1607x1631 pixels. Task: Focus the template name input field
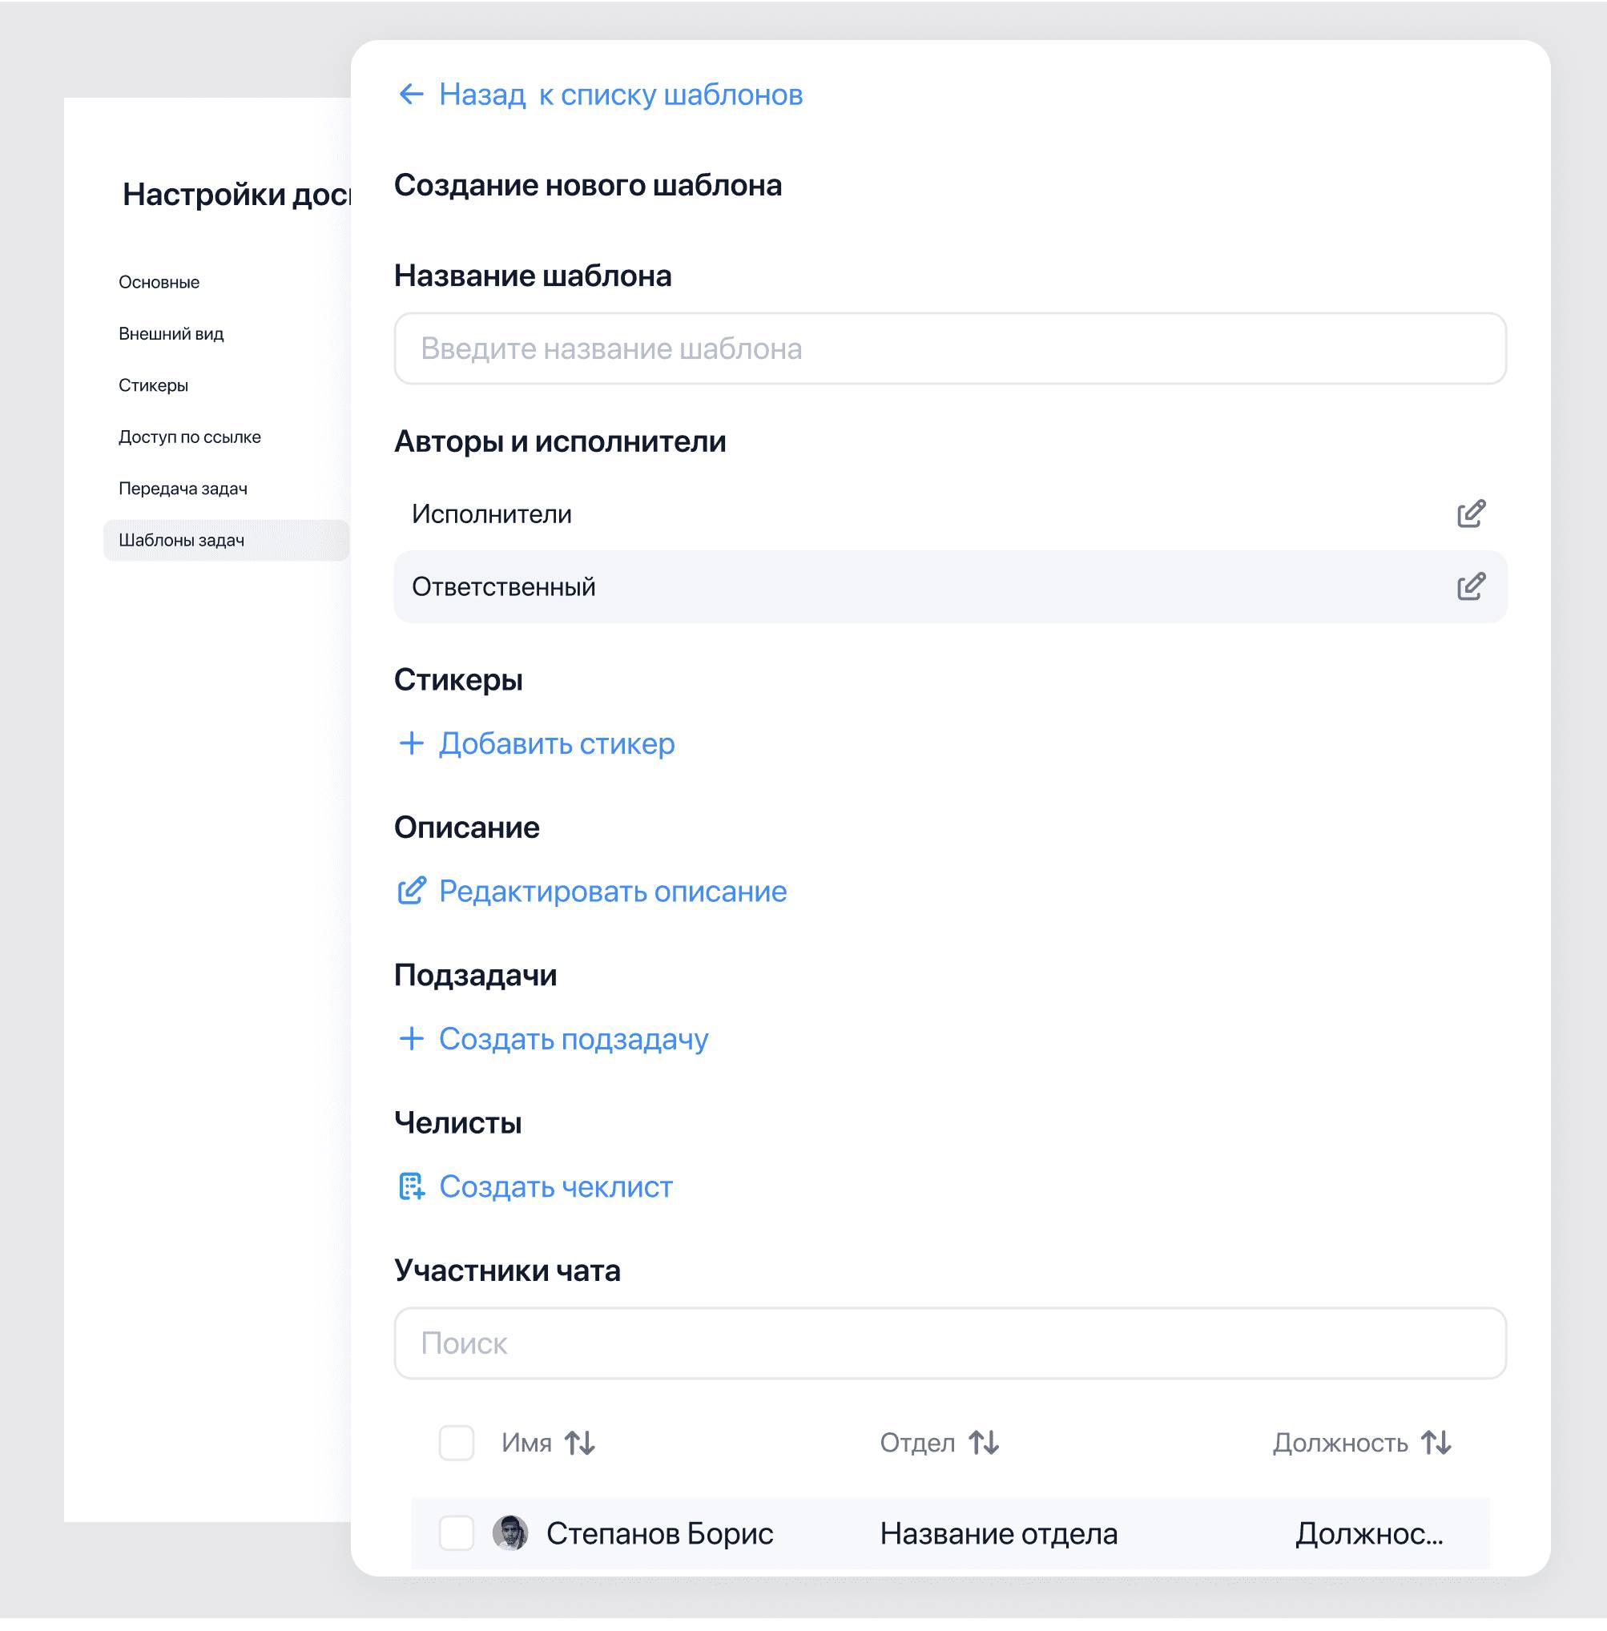point(950,348)
